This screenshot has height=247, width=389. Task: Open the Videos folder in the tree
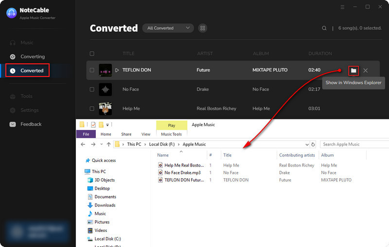pyautogui.click(x=97, y=230)
